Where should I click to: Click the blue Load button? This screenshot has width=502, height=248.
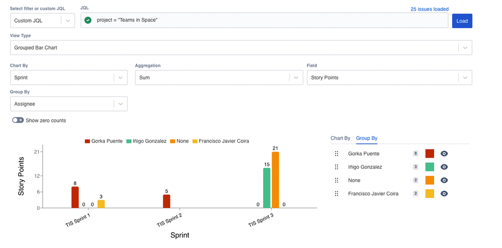coord(462,21)
